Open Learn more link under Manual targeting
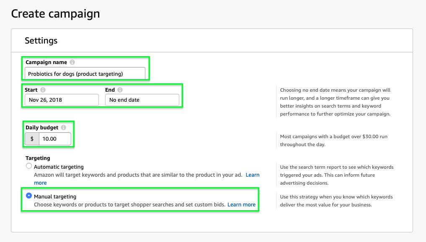426x242 pixels. 241,204
